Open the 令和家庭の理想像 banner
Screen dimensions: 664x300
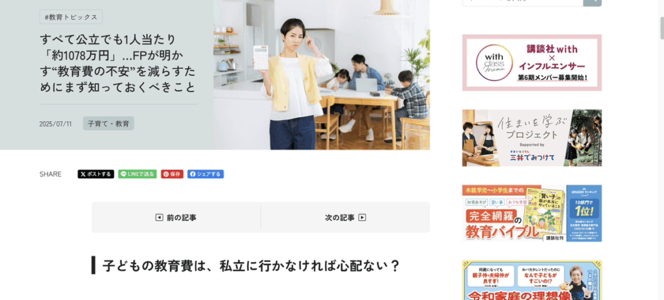pos(532,280)
